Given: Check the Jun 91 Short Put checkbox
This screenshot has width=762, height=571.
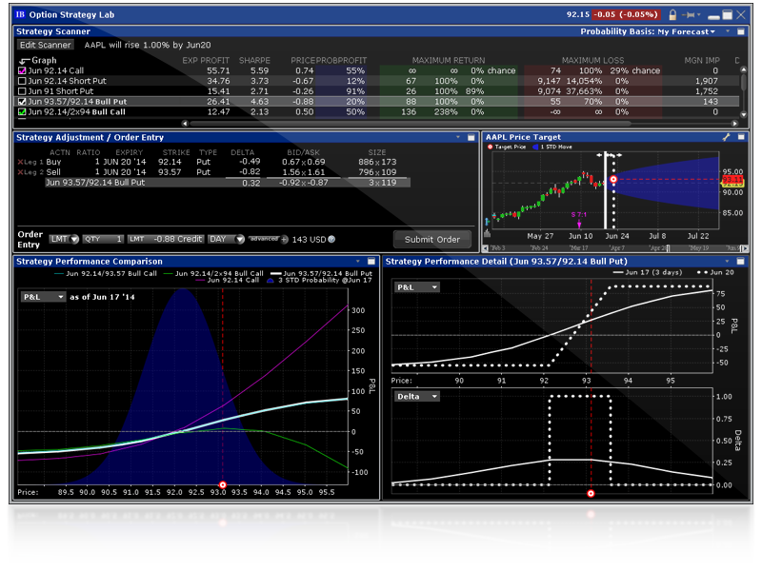Looking at the screenshot, I should pyautogui.click(x=21, y=91).
